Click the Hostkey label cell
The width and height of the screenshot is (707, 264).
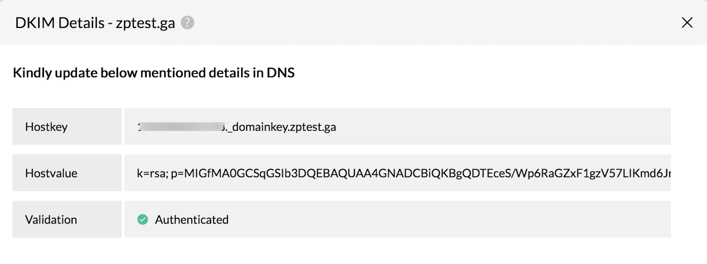[x=67, y=126]
